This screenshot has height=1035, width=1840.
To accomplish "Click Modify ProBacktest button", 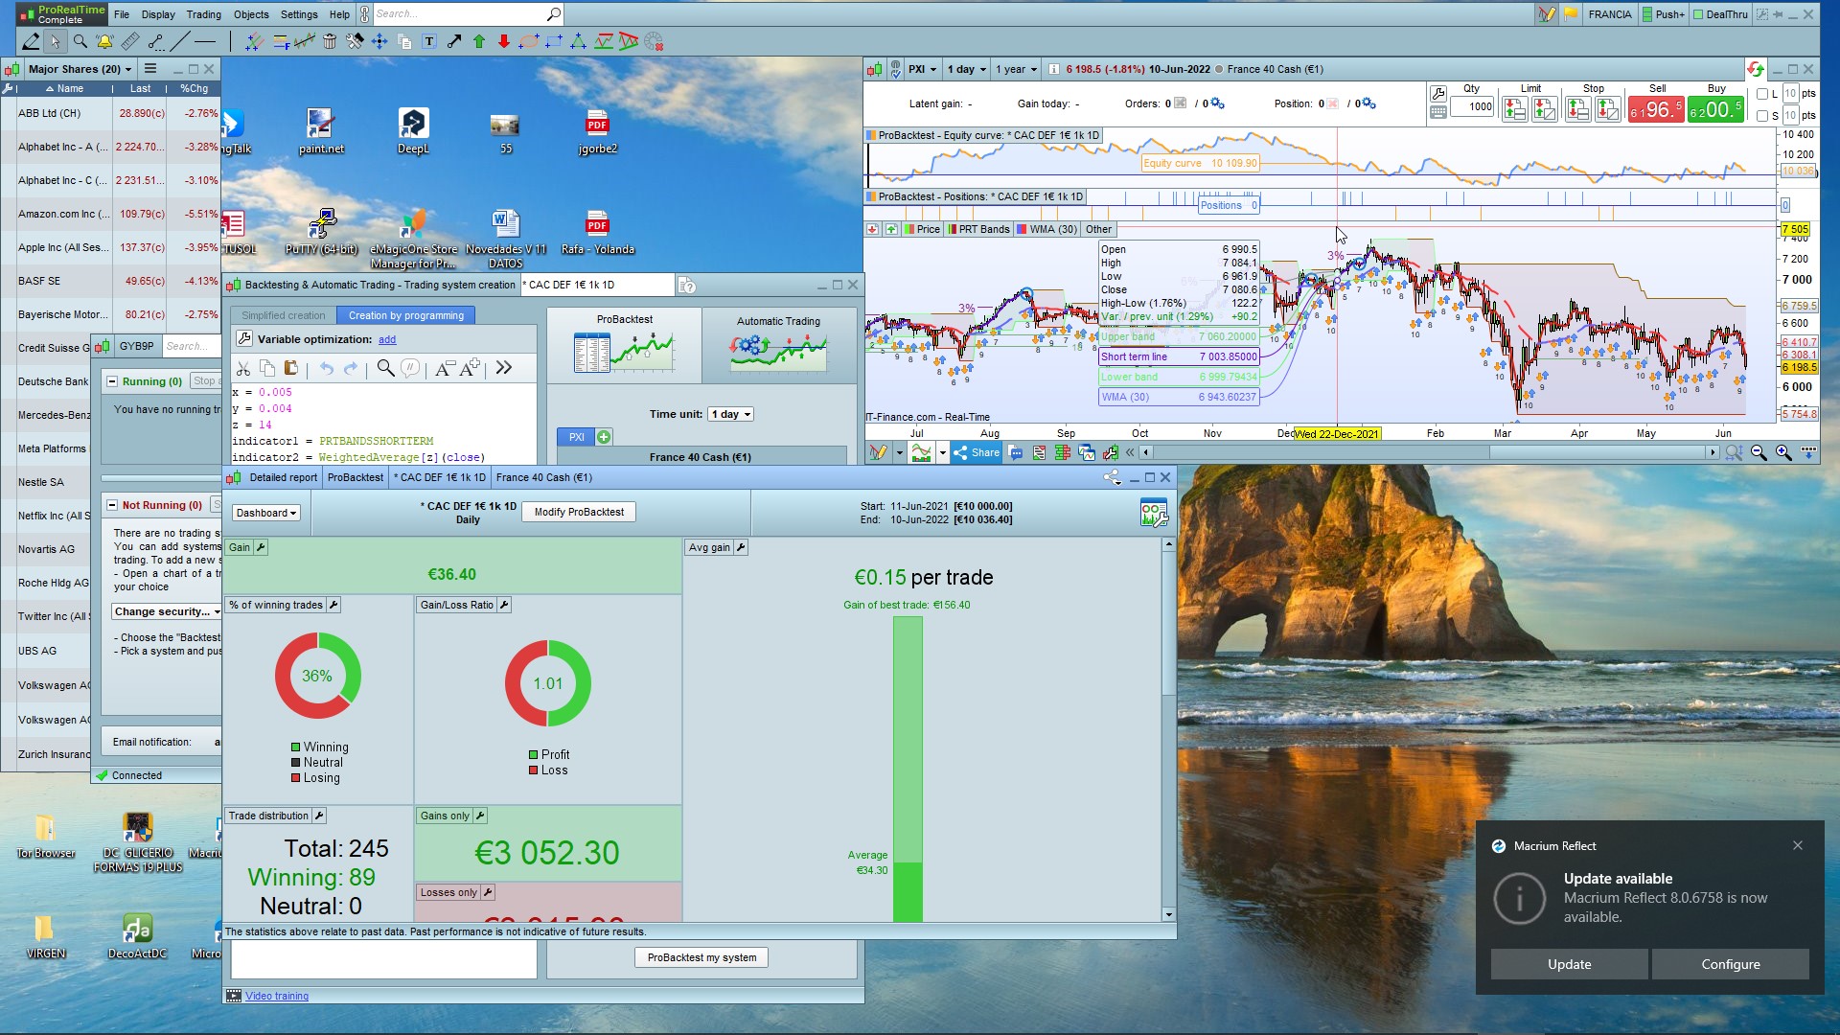I will click(x=579, y=512).
